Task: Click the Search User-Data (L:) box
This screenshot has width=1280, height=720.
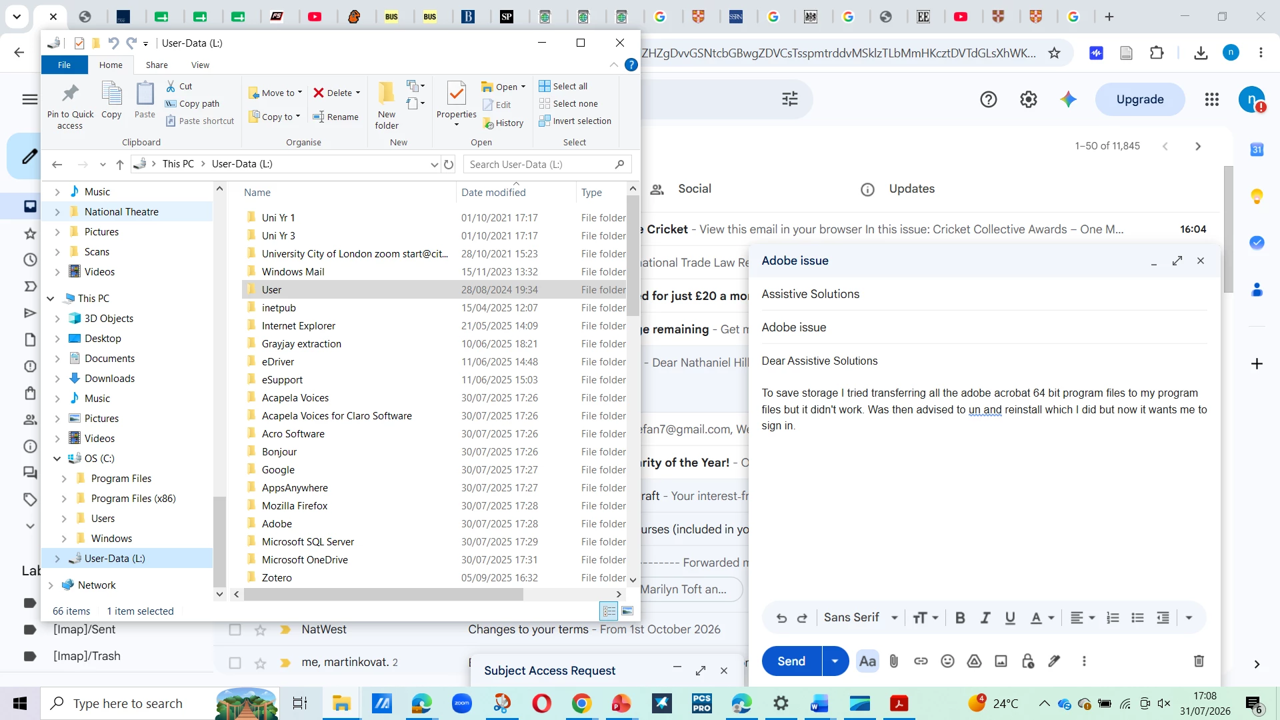Action: pos(547,164)
